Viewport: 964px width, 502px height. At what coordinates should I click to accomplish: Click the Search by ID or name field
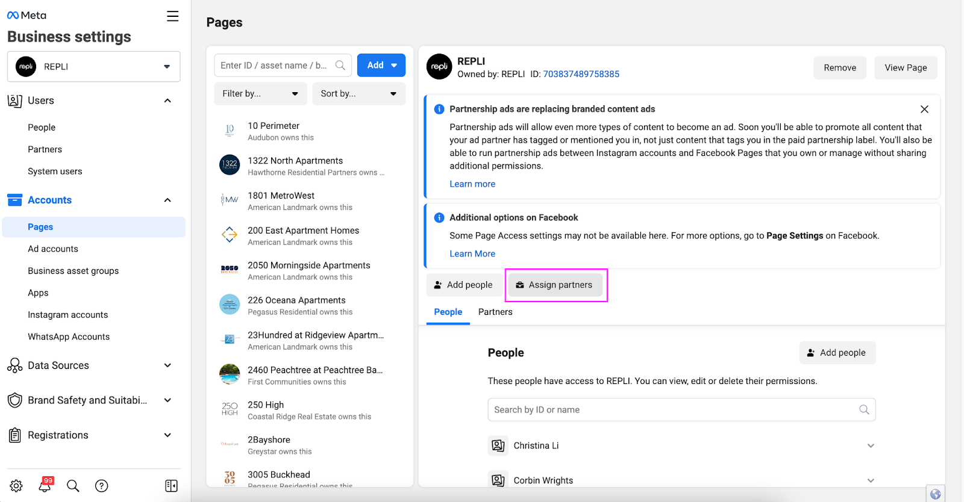(x=681, y=409)
